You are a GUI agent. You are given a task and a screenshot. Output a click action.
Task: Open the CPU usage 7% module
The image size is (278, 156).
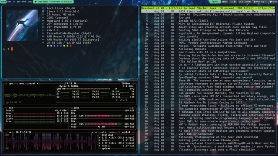click(233, 2)
